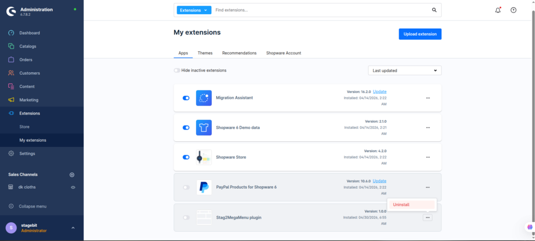The width and height of the screenshot is (535, 241).
Task: Open the help circle icon
Action: pos(513,10)
